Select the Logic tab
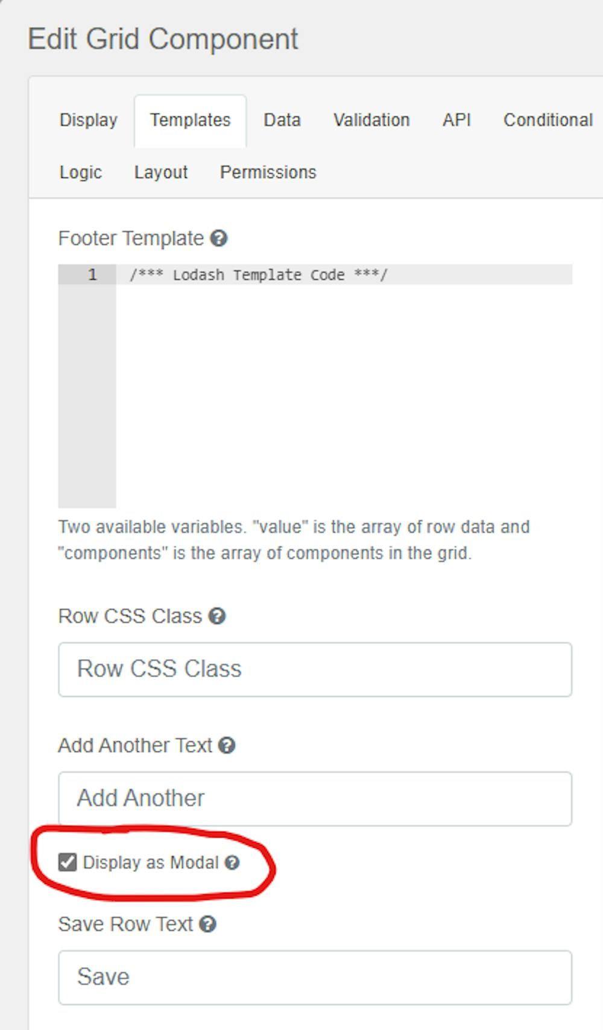Viewport: 603px width, 1030px height. pos(80,172)
